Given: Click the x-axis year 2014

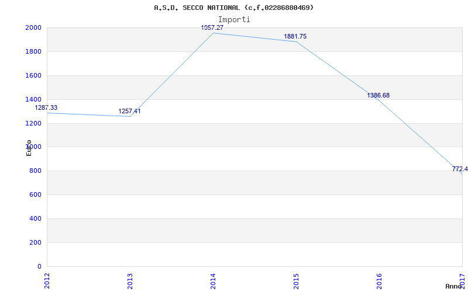Looking at the screenshot, I should (213, 281).
